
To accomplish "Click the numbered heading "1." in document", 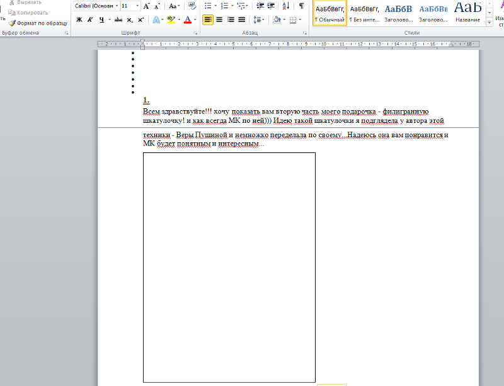I will tap(146, 100).
